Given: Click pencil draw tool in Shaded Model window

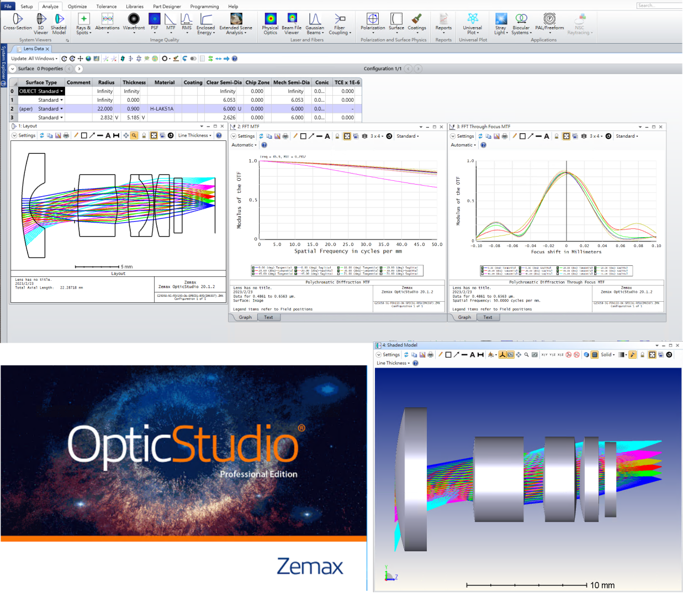Looking at the screenshot, I should 440,355.
